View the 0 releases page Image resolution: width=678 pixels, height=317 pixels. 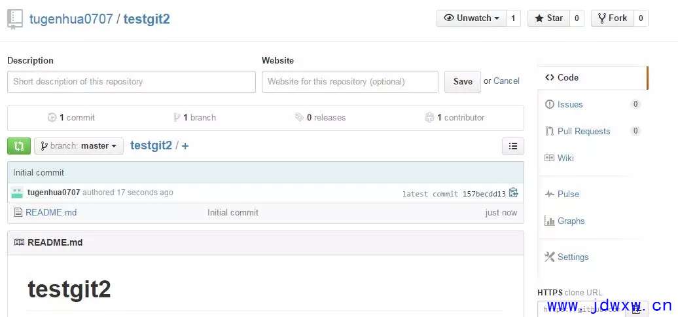321,118
